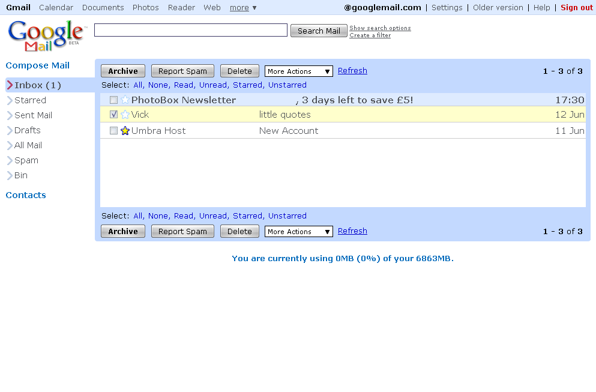Select Read in top Select row
Image resolution: width=596 pixels, height=392 pixels.
tap(184, 85)
